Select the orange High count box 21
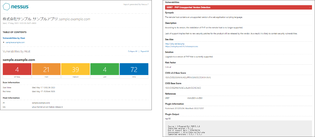 pos(46,71)
